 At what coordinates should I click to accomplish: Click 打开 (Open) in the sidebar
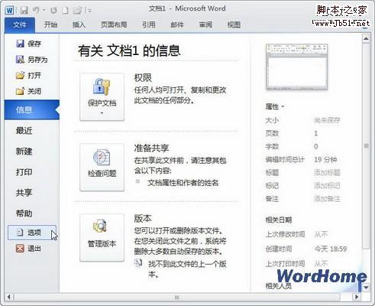click(28, 76)
